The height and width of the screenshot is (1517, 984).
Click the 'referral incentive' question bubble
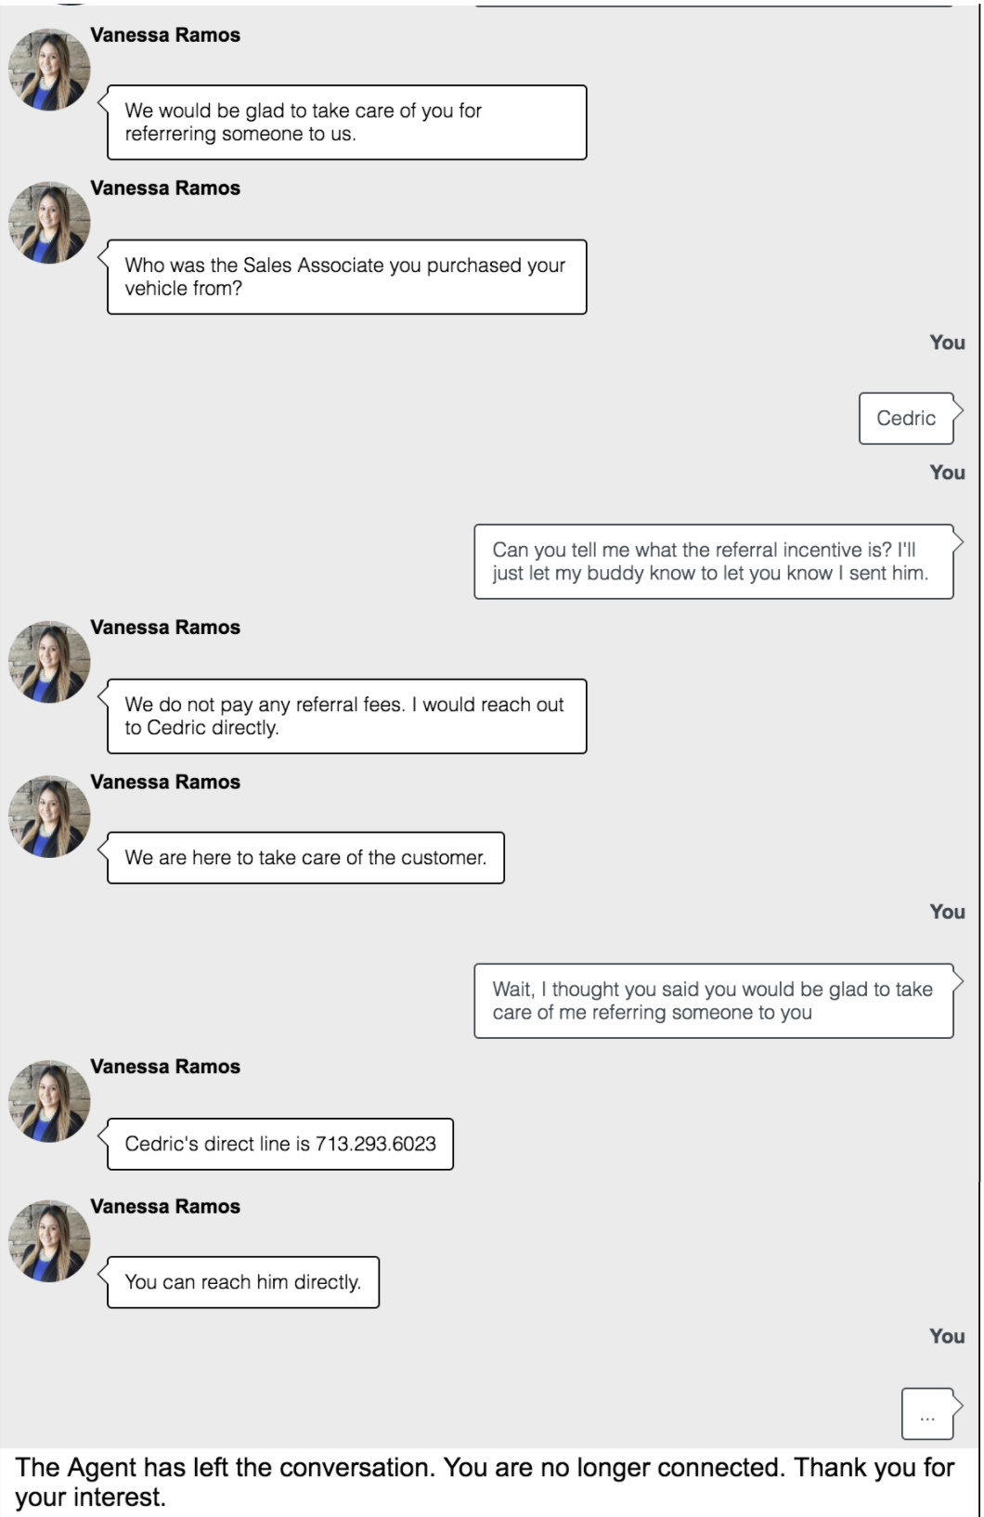[x=714, y=562]
